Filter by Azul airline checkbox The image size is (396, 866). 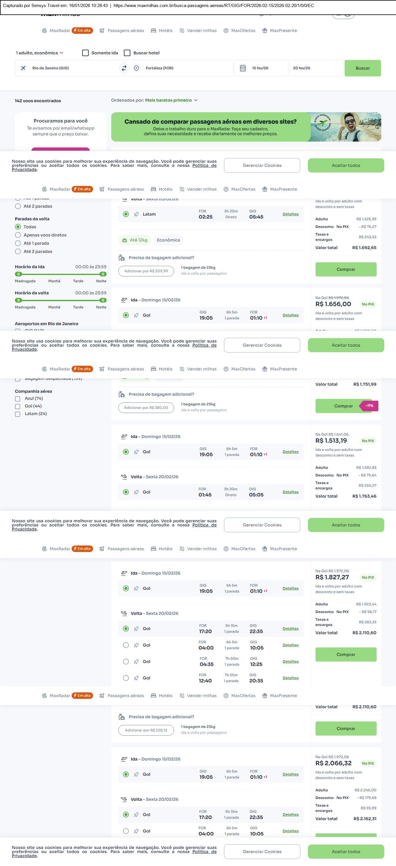click(x=18, y=399)
